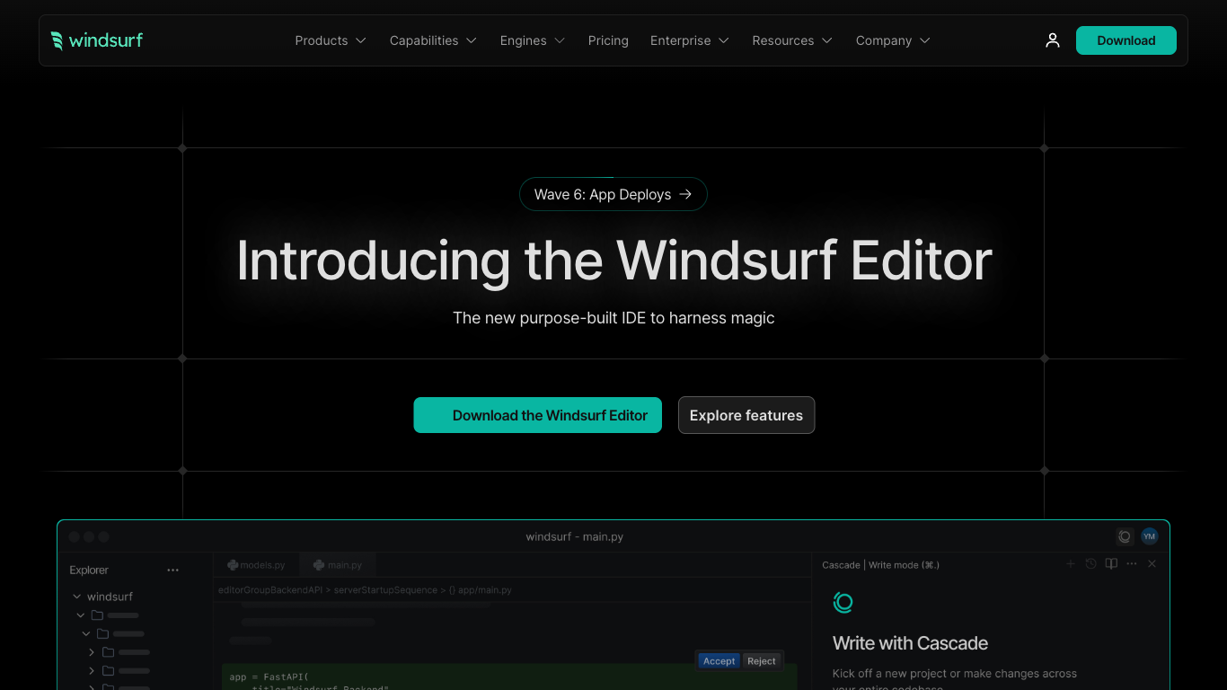Viewport: 1227px width, 690px height.
Task: Start new Cascade chat with plus icon
Action: click(1070, 564)
